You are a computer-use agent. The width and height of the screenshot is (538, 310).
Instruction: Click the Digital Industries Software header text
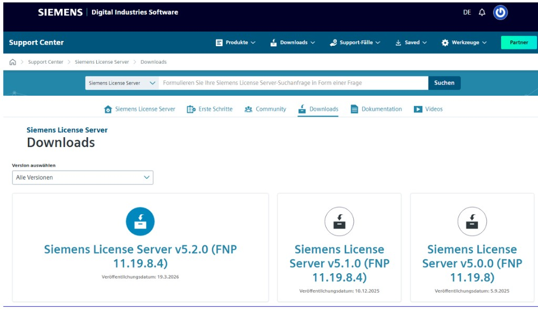coord(134,13)
